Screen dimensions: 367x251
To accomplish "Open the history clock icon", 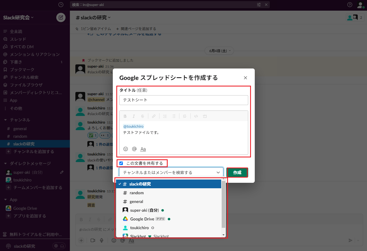I will click(x=61, y=5).
